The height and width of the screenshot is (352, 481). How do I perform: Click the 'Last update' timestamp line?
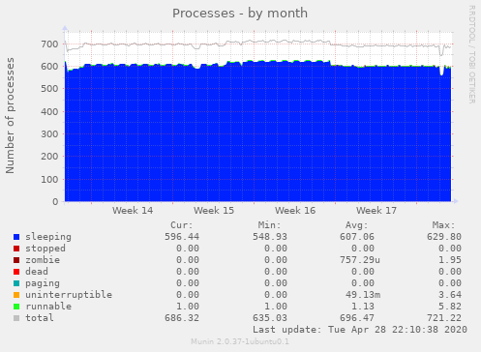point(360,330)
